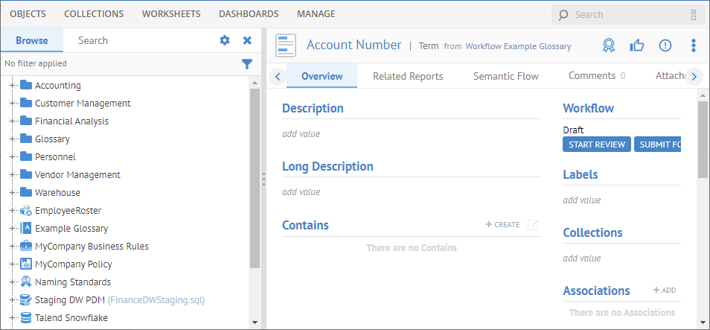710x330 pixels.
Task: Switch to the Related Reports tab
Action: 407,76
